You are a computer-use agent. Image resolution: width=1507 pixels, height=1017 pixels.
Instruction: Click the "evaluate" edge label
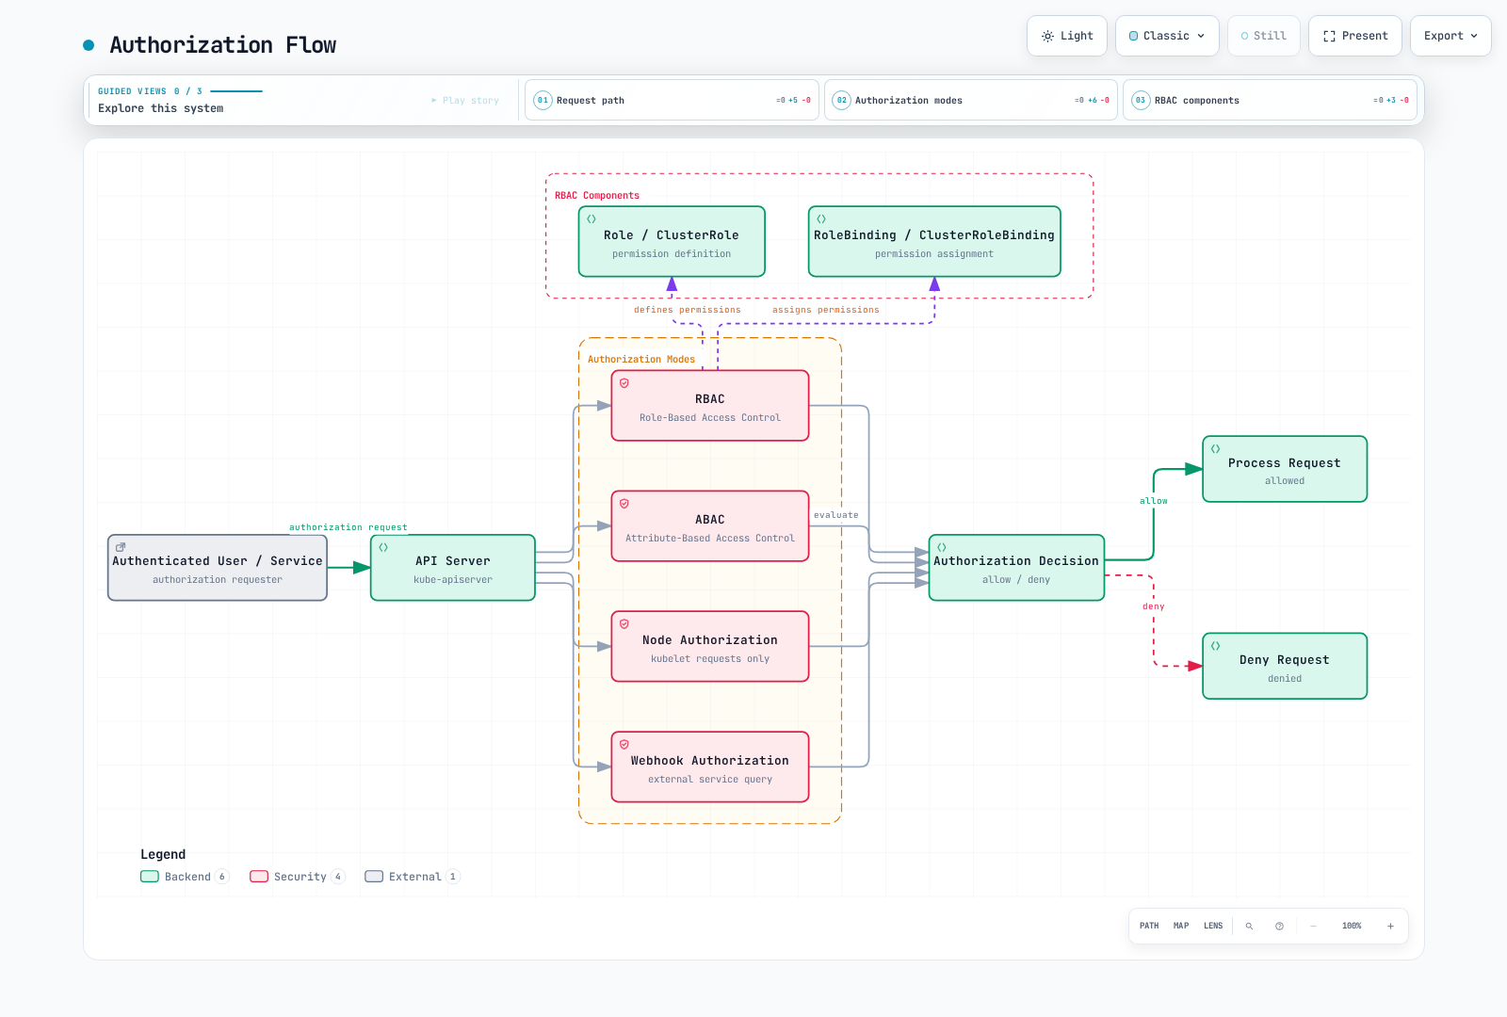click(x=836, y=515)
